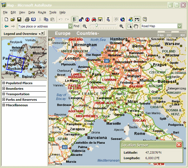
Task: Expand the Boundaries legend section
Action: (4, 89)
